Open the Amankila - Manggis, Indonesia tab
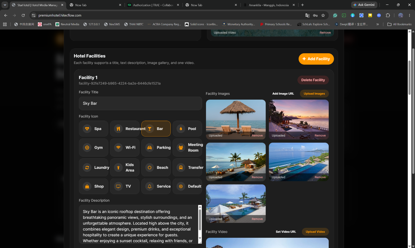Screen dimensions: 415x248 (x=269, y=5)
